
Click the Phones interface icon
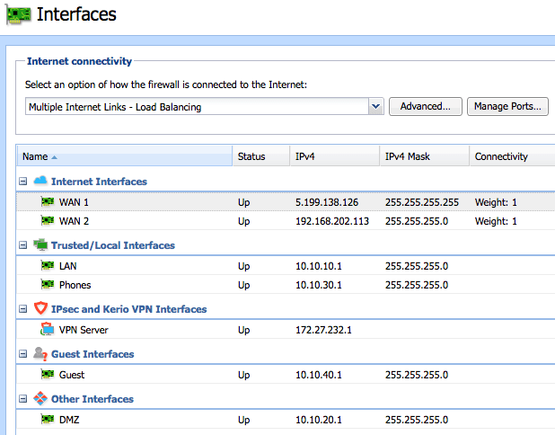48,285
